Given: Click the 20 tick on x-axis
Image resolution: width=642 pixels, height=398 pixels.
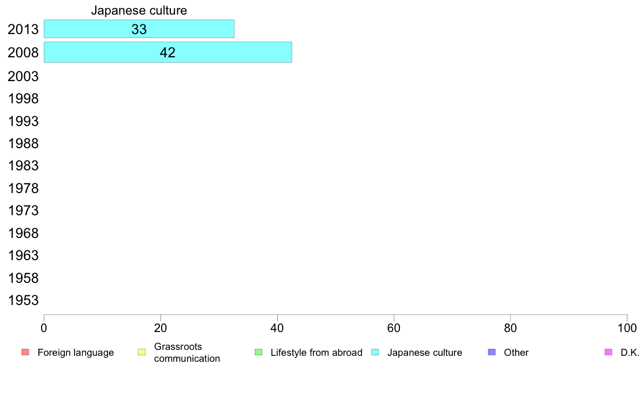Looking at the screenshot, I should coord(160,328).
